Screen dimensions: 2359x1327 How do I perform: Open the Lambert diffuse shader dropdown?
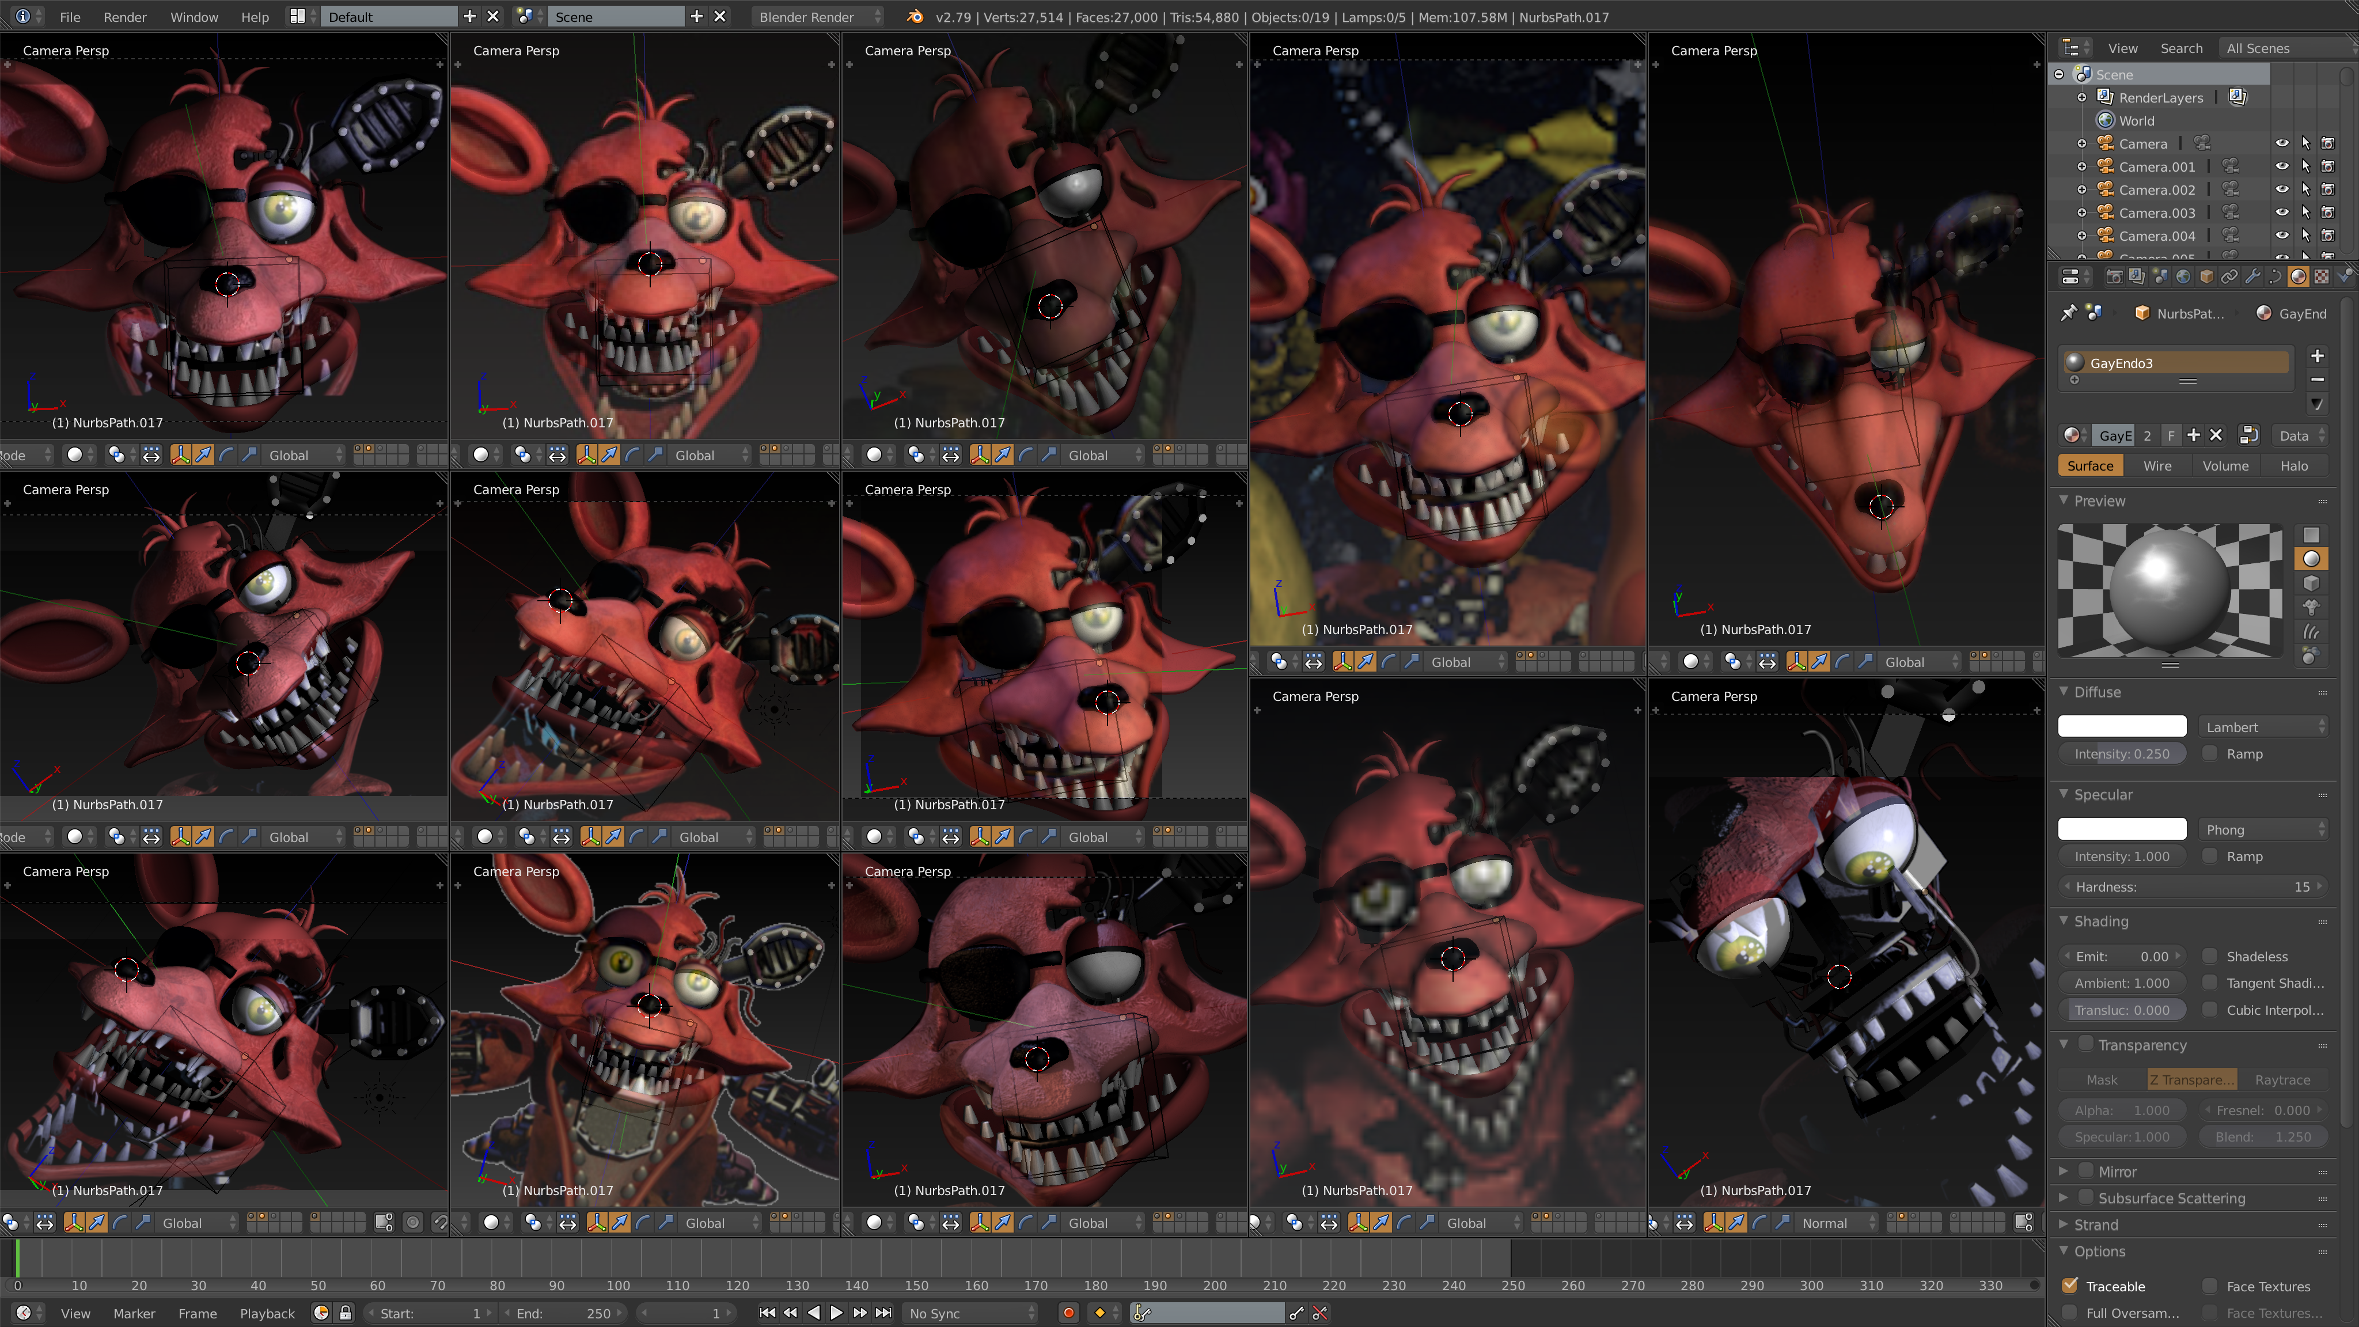(2263, 727)
